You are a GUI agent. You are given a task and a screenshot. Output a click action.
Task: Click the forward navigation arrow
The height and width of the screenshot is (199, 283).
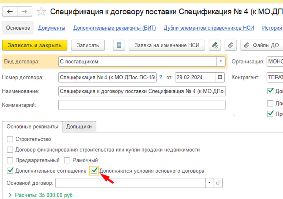click(x=24, y=12)
